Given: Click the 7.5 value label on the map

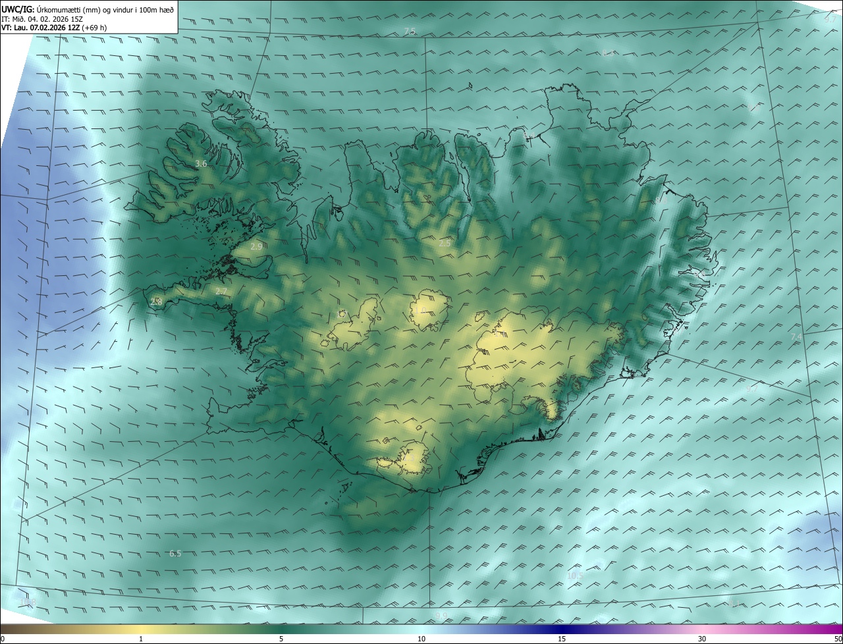Looking at the screenshot, I should coord(410,32).
